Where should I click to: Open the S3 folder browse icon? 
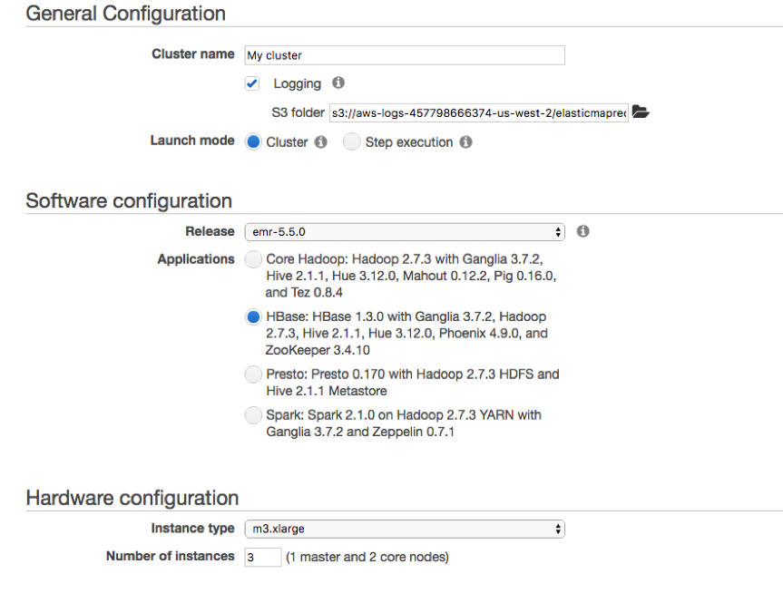coord(641,112)
